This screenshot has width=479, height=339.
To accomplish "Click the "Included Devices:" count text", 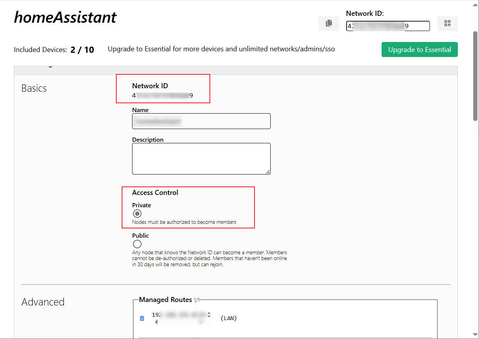I will tap(54, 50).
